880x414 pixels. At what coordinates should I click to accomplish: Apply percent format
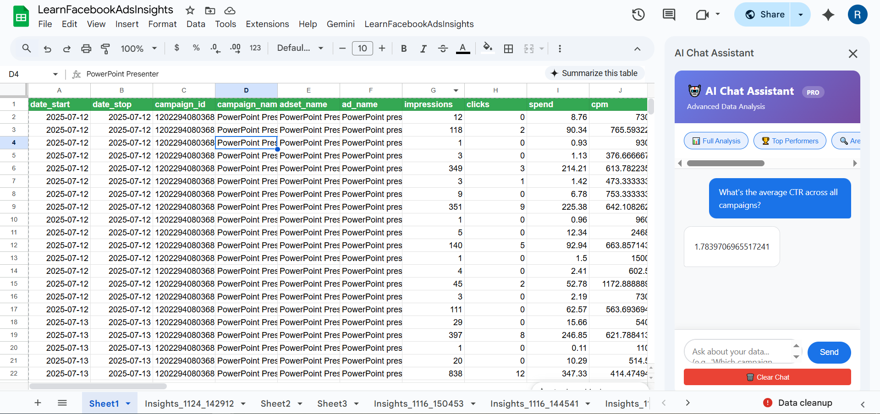coord(196,48)
